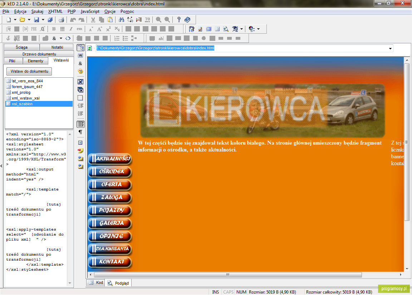Viewport: 412px width, 295px height.
Task: Collapse the side panel with left arrow
Action: click(x=1, y=166)
